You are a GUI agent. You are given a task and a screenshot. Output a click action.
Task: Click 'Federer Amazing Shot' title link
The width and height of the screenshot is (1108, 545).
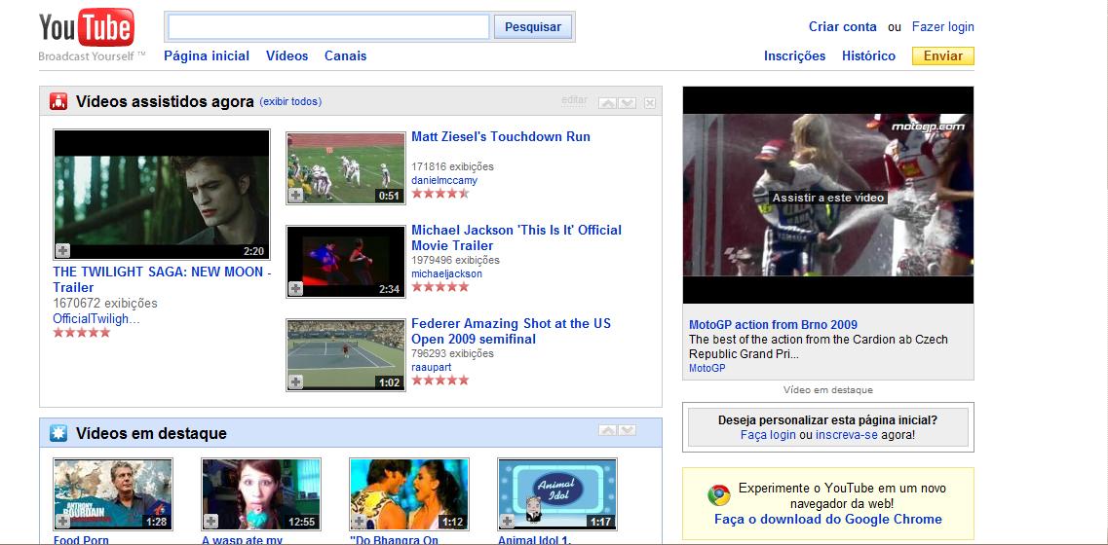[x=511, y=331]
